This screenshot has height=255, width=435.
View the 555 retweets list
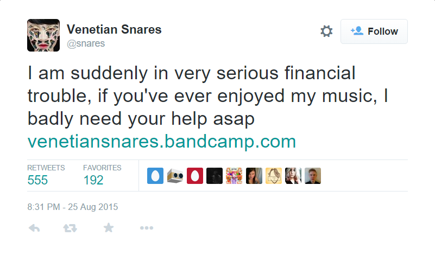tap(38, 180)
